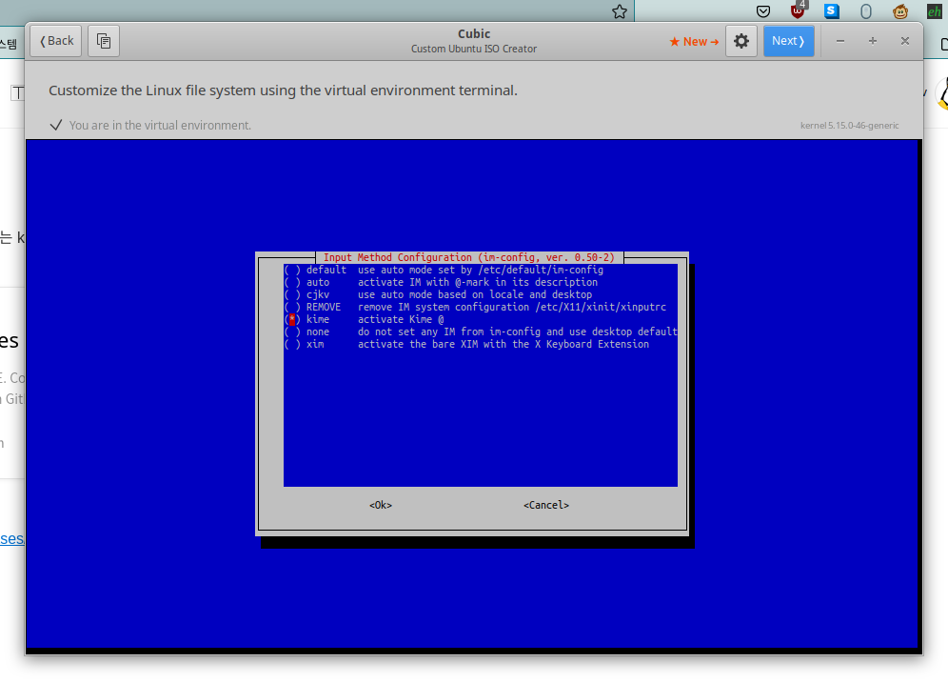
Task: Select the REMOVE radio option
Action: point(292,308)
